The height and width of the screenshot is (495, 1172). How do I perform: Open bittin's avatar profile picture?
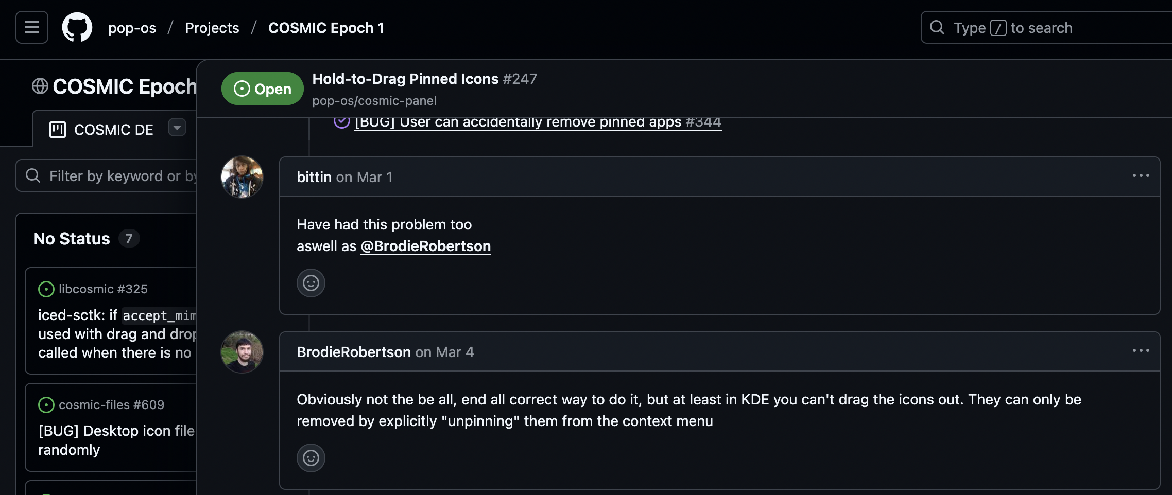click(x=242, y=177)
